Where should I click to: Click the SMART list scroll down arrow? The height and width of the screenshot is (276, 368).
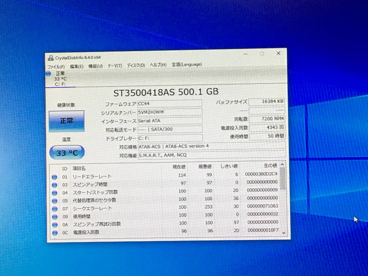tap(283, 233)
